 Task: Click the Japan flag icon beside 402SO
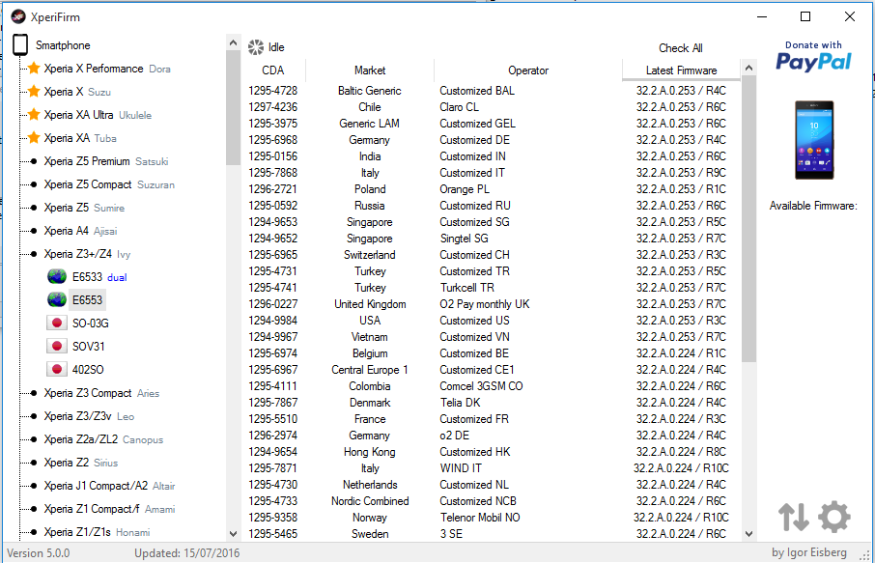pos(56,370)
